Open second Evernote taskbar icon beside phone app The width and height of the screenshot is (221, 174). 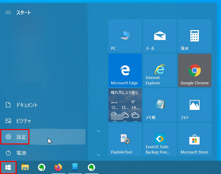[x=92, y=167]
